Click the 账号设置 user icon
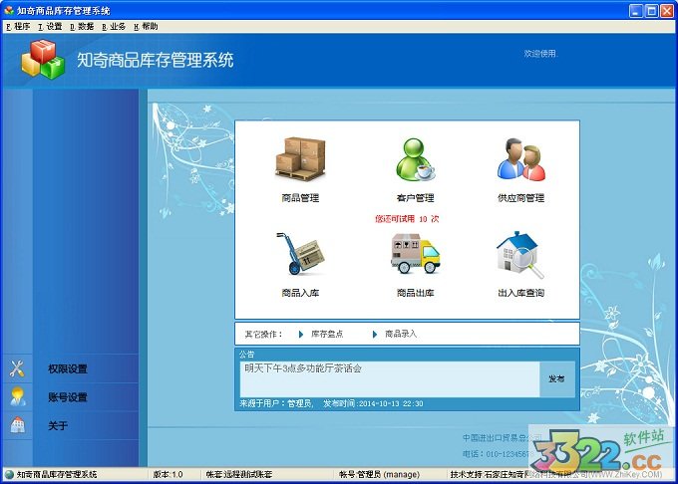 tap(17, 396)
